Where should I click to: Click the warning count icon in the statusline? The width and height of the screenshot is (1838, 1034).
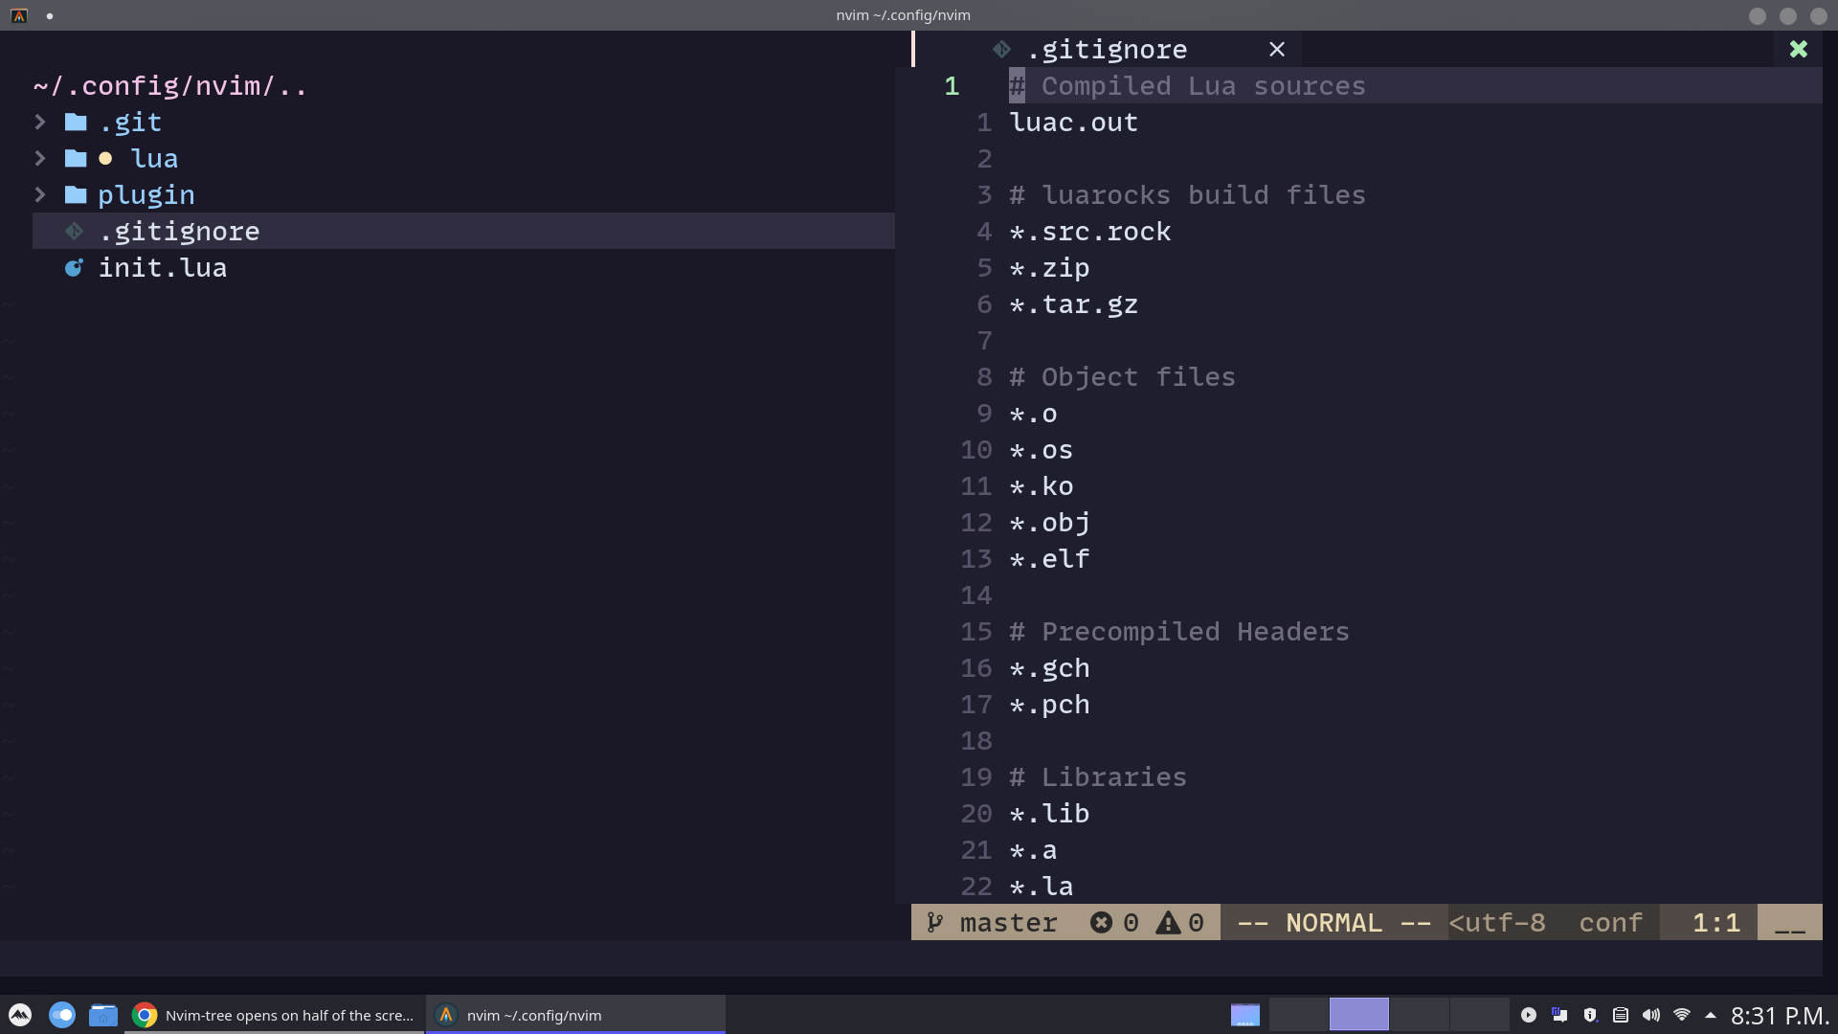pos(1167,922)
